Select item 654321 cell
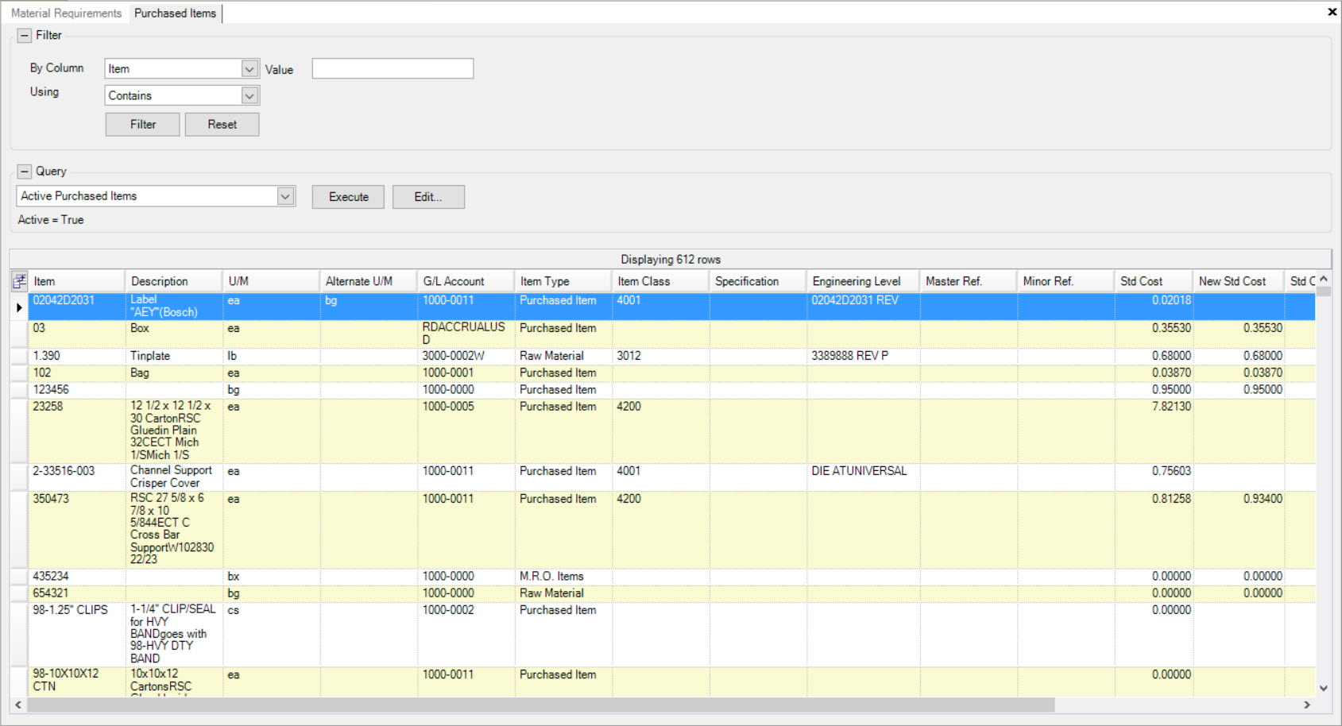This screenshot has width=1342, height=726. coord(76,593)
